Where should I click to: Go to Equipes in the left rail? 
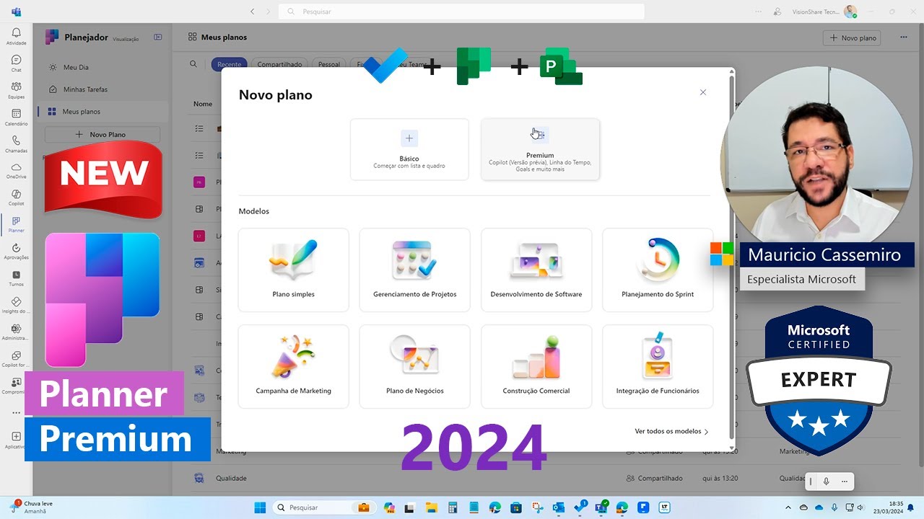pyautogui.click(x=16, y=89)
